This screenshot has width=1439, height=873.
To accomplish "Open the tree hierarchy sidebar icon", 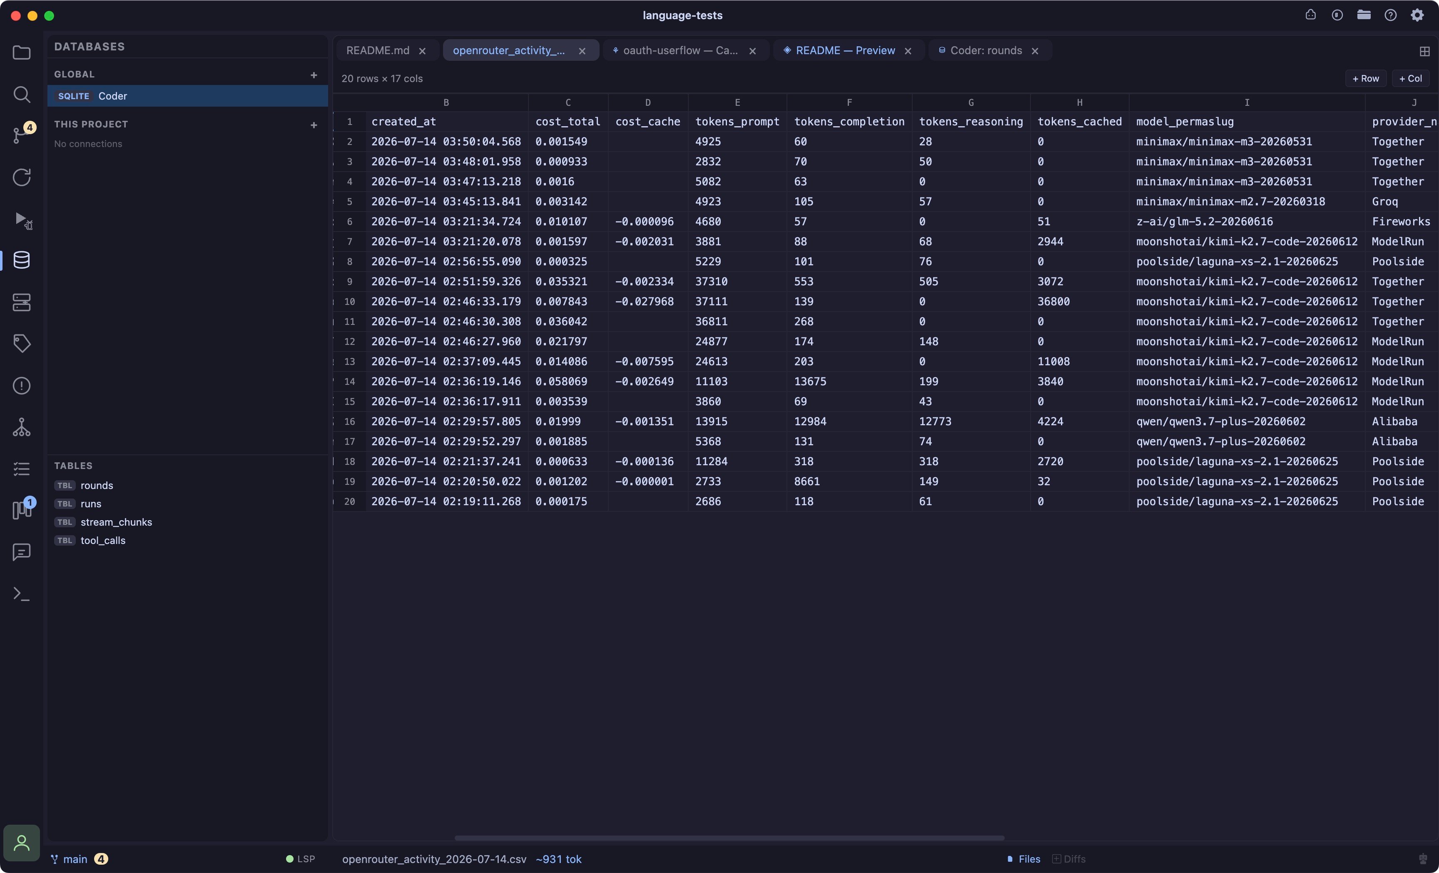I will click(22, 427).
